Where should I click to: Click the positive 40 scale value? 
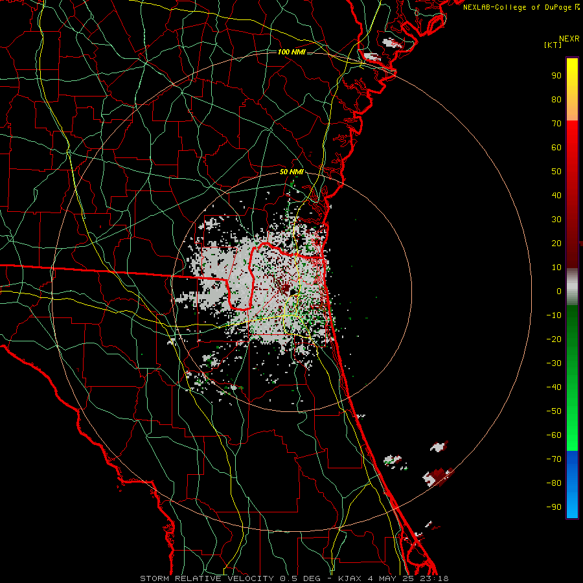(x=556, y=196)
